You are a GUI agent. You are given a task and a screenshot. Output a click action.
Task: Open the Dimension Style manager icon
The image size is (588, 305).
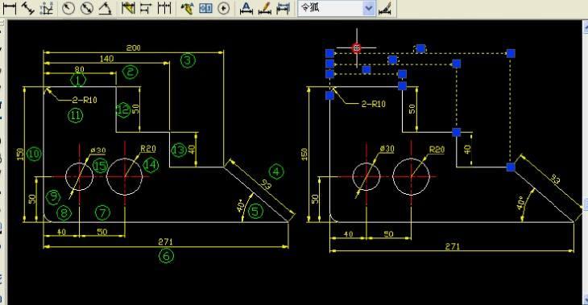386,8
